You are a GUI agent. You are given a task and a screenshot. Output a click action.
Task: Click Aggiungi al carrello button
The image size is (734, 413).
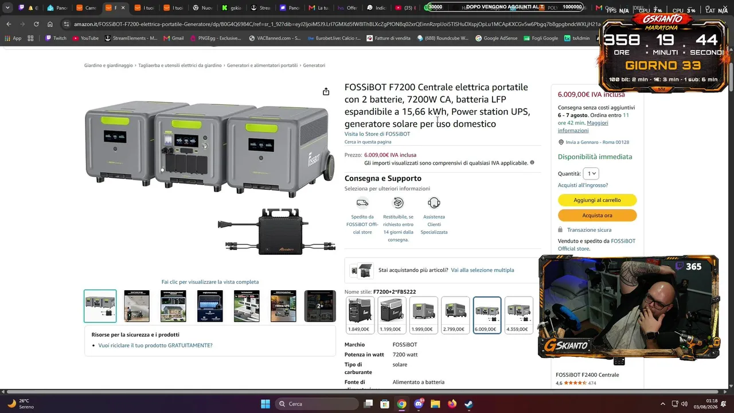click(x=597, y=200)
